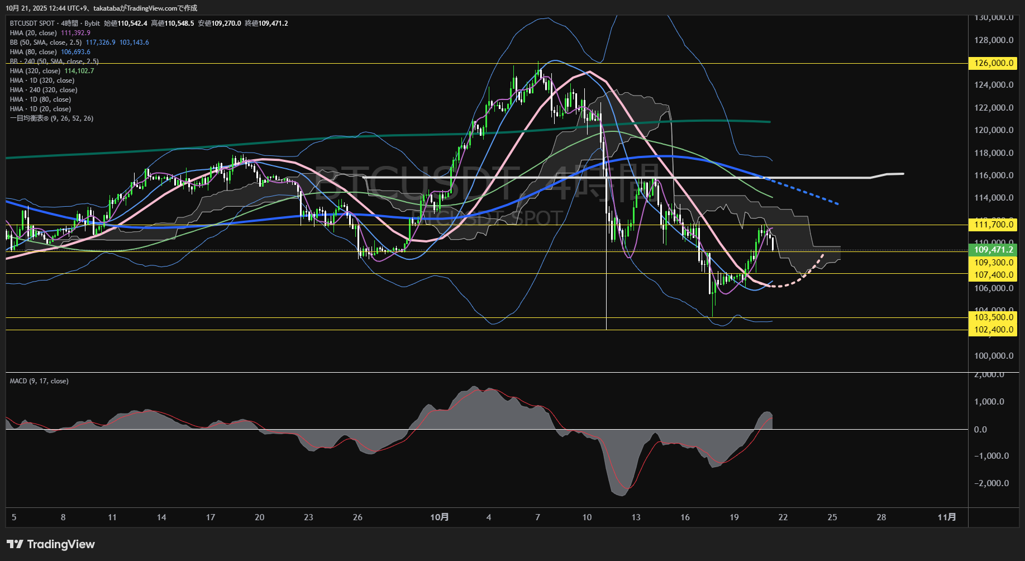1025x561 pixels.
Task: Select the 107,400.0 price level label
Action: coord(993,275)
